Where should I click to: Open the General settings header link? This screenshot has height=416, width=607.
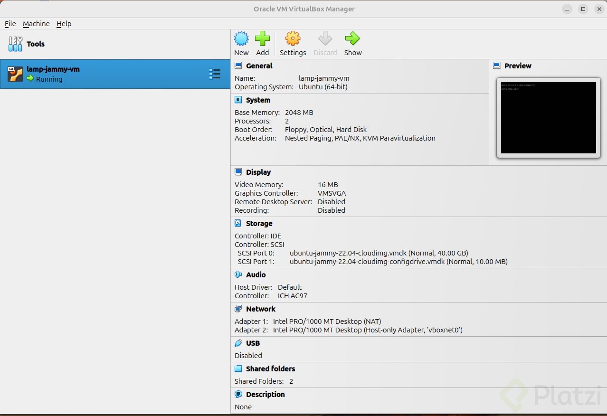(259, 66)
